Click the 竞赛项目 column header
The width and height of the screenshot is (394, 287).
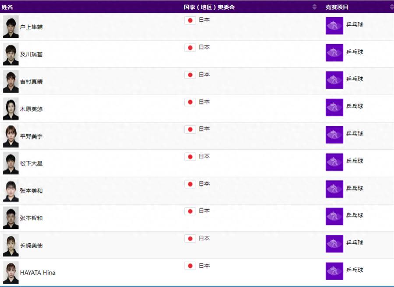pos(337,7)
